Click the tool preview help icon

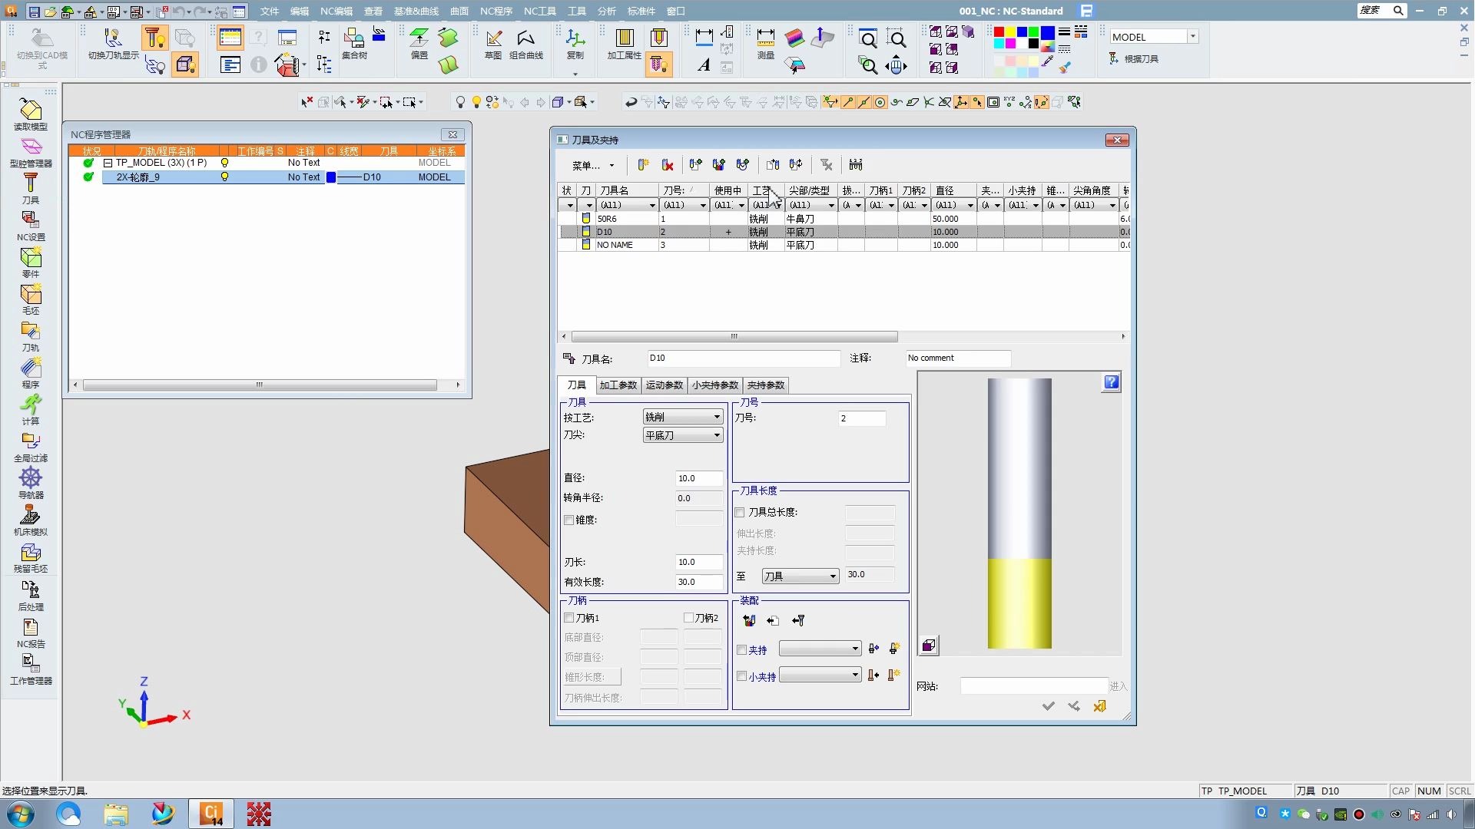tap(1111, 382)
